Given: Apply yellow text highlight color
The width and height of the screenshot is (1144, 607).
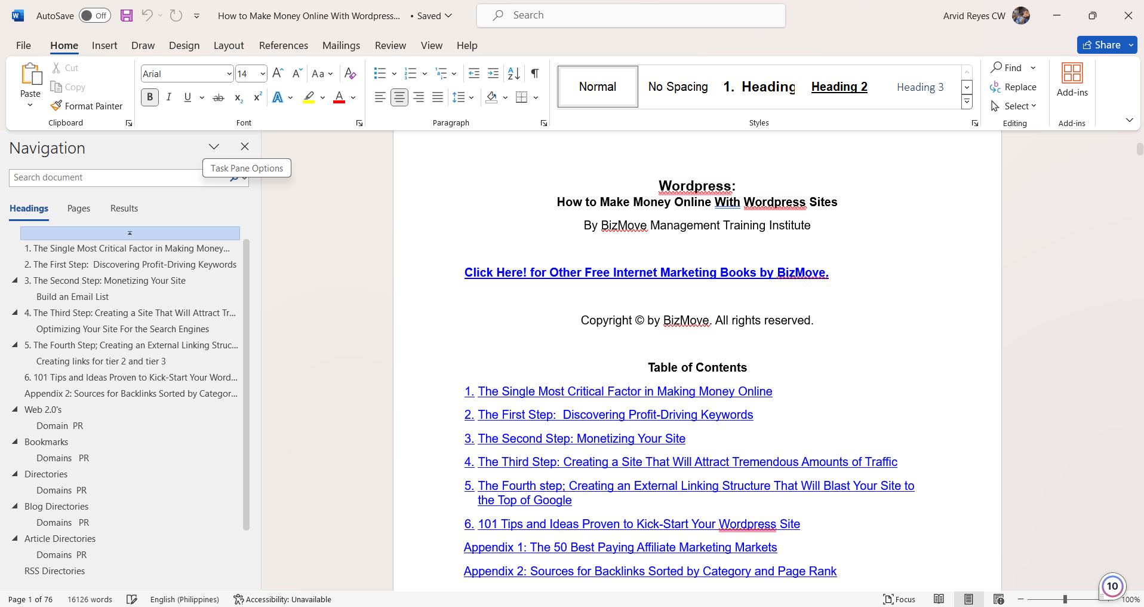Looking at the screenshot, I should point(309,97).
